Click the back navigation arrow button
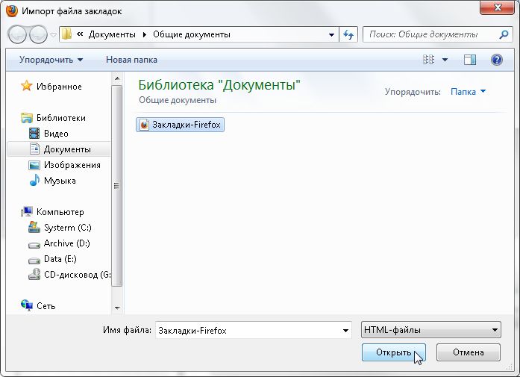The image size is (520, 377). [x=18, y=34]
